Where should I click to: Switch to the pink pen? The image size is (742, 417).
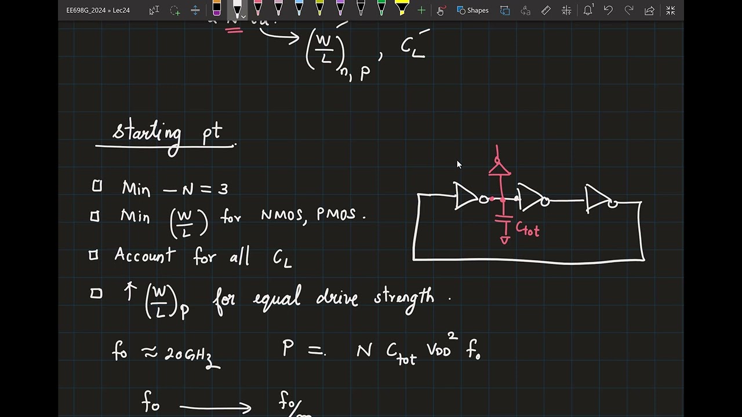pos(278,8)
